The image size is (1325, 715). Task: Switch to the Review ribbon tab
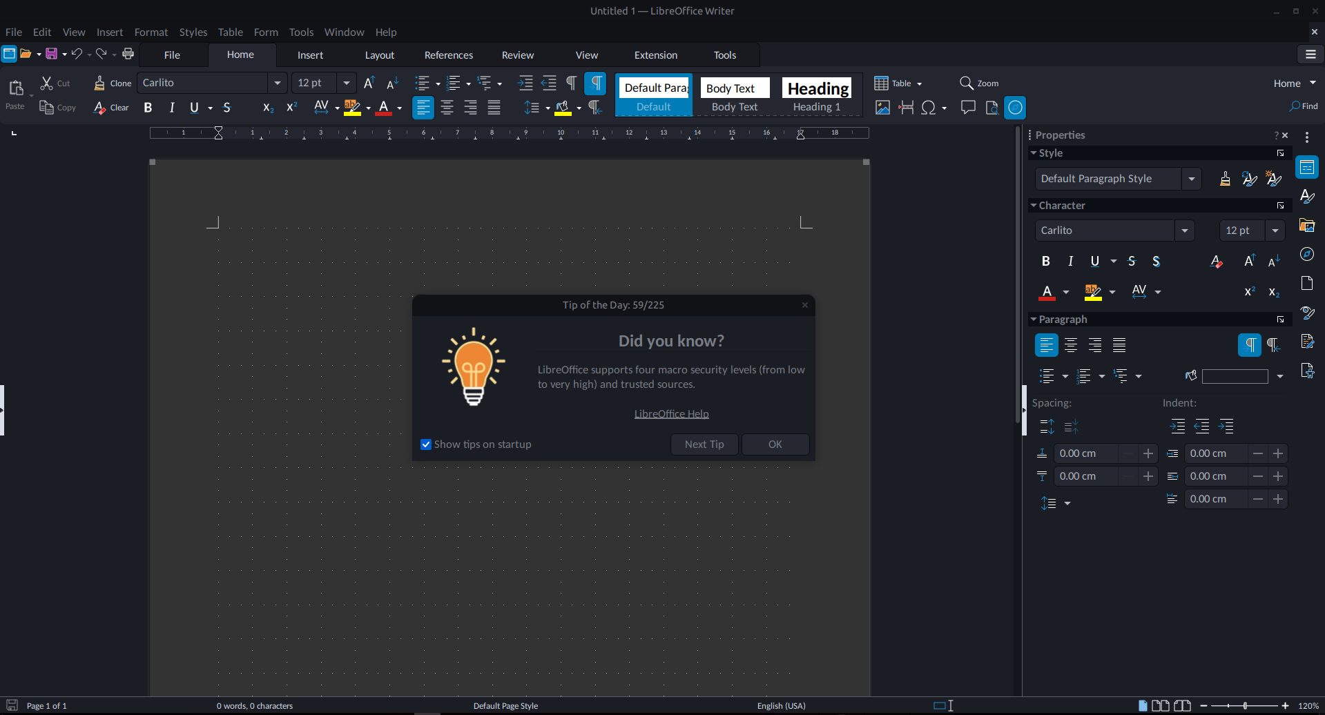point(517,55)
